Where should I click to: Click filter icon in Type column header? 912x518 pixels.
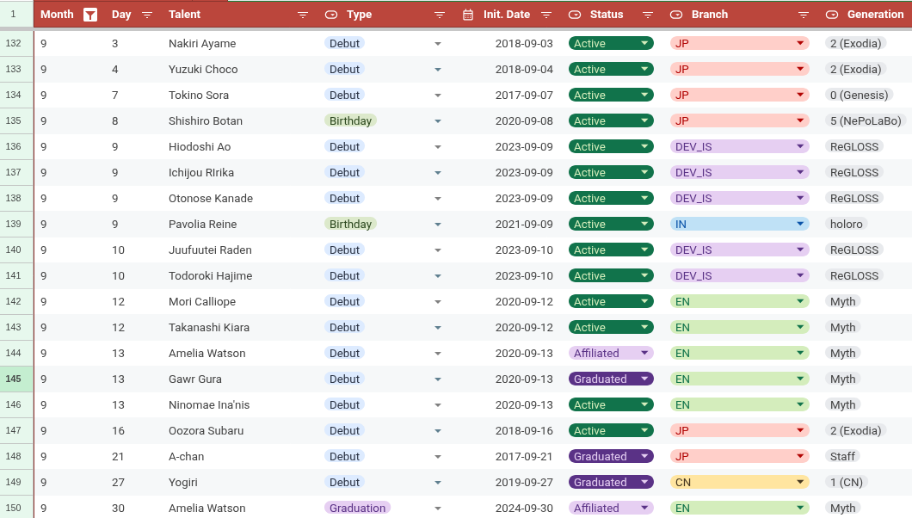[x=440, y=15]
